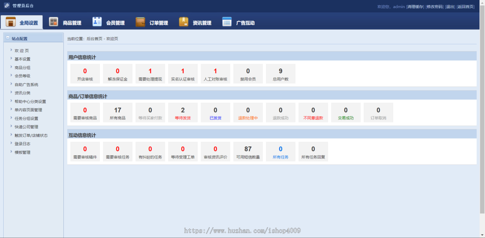
Task: Click the 有纠纷的任务 stat card
Action: [150, 152]
